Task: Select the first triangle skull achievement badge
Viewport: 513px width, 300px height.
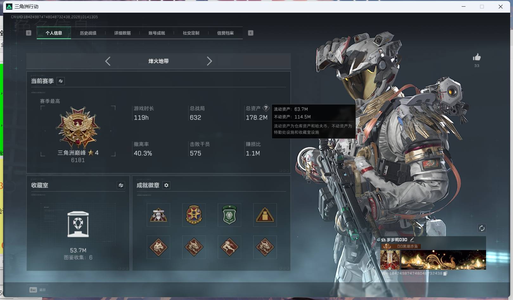Action: (158, 215)
